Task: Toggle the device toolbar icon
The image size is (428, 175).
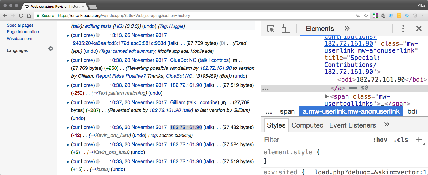Action: pos(286,29)
